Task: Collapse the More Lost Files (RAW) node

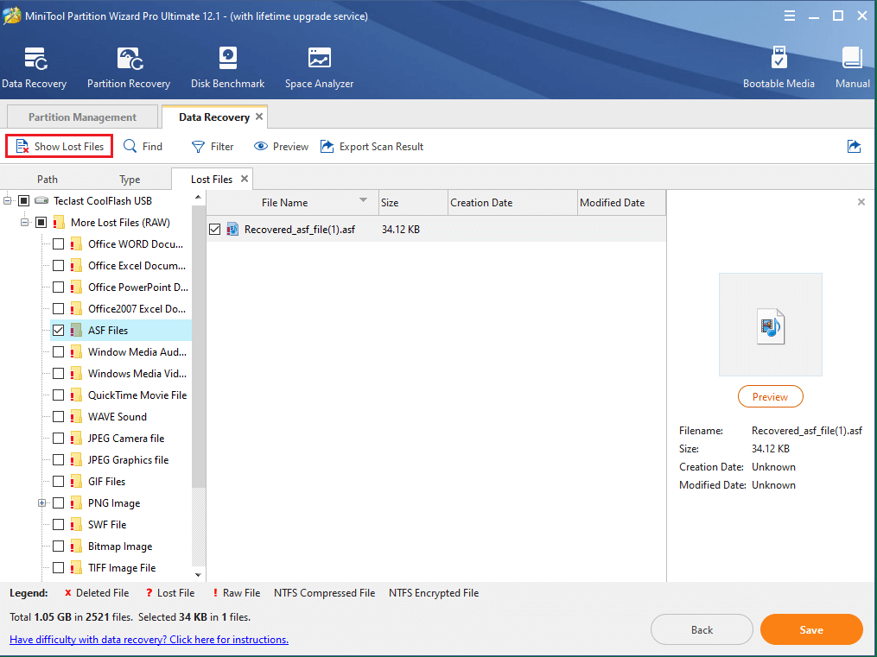Action: tap(24, 223)
